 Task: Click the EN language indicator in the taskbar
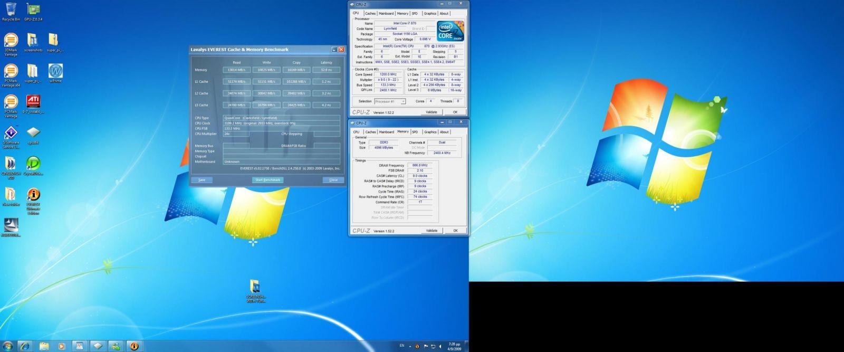402,346
